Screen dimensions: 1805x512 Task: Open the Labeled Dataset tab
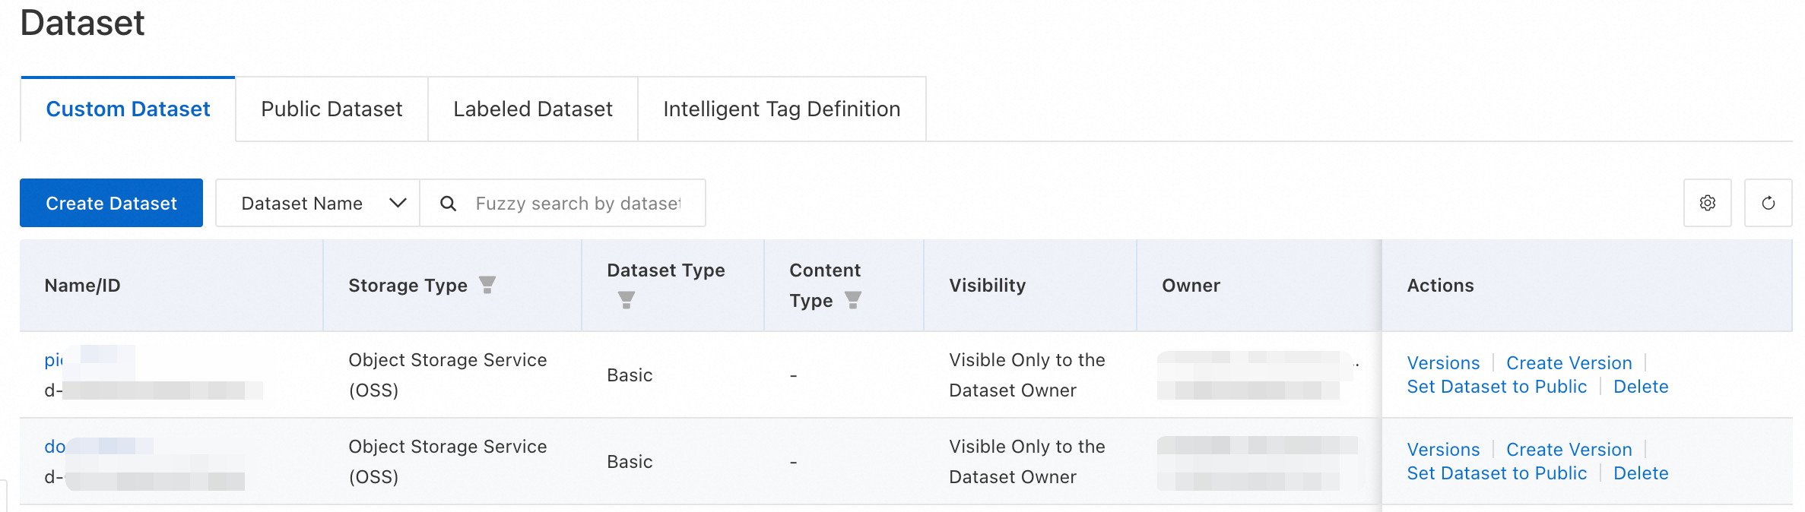(532, 109)
